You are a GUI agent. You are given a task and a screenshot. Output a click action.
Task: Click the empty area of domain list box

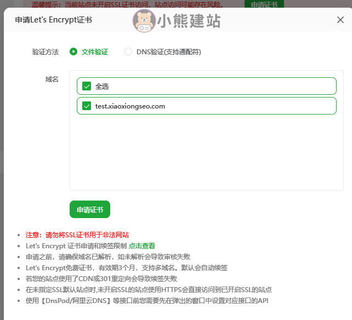click(206, 153)
